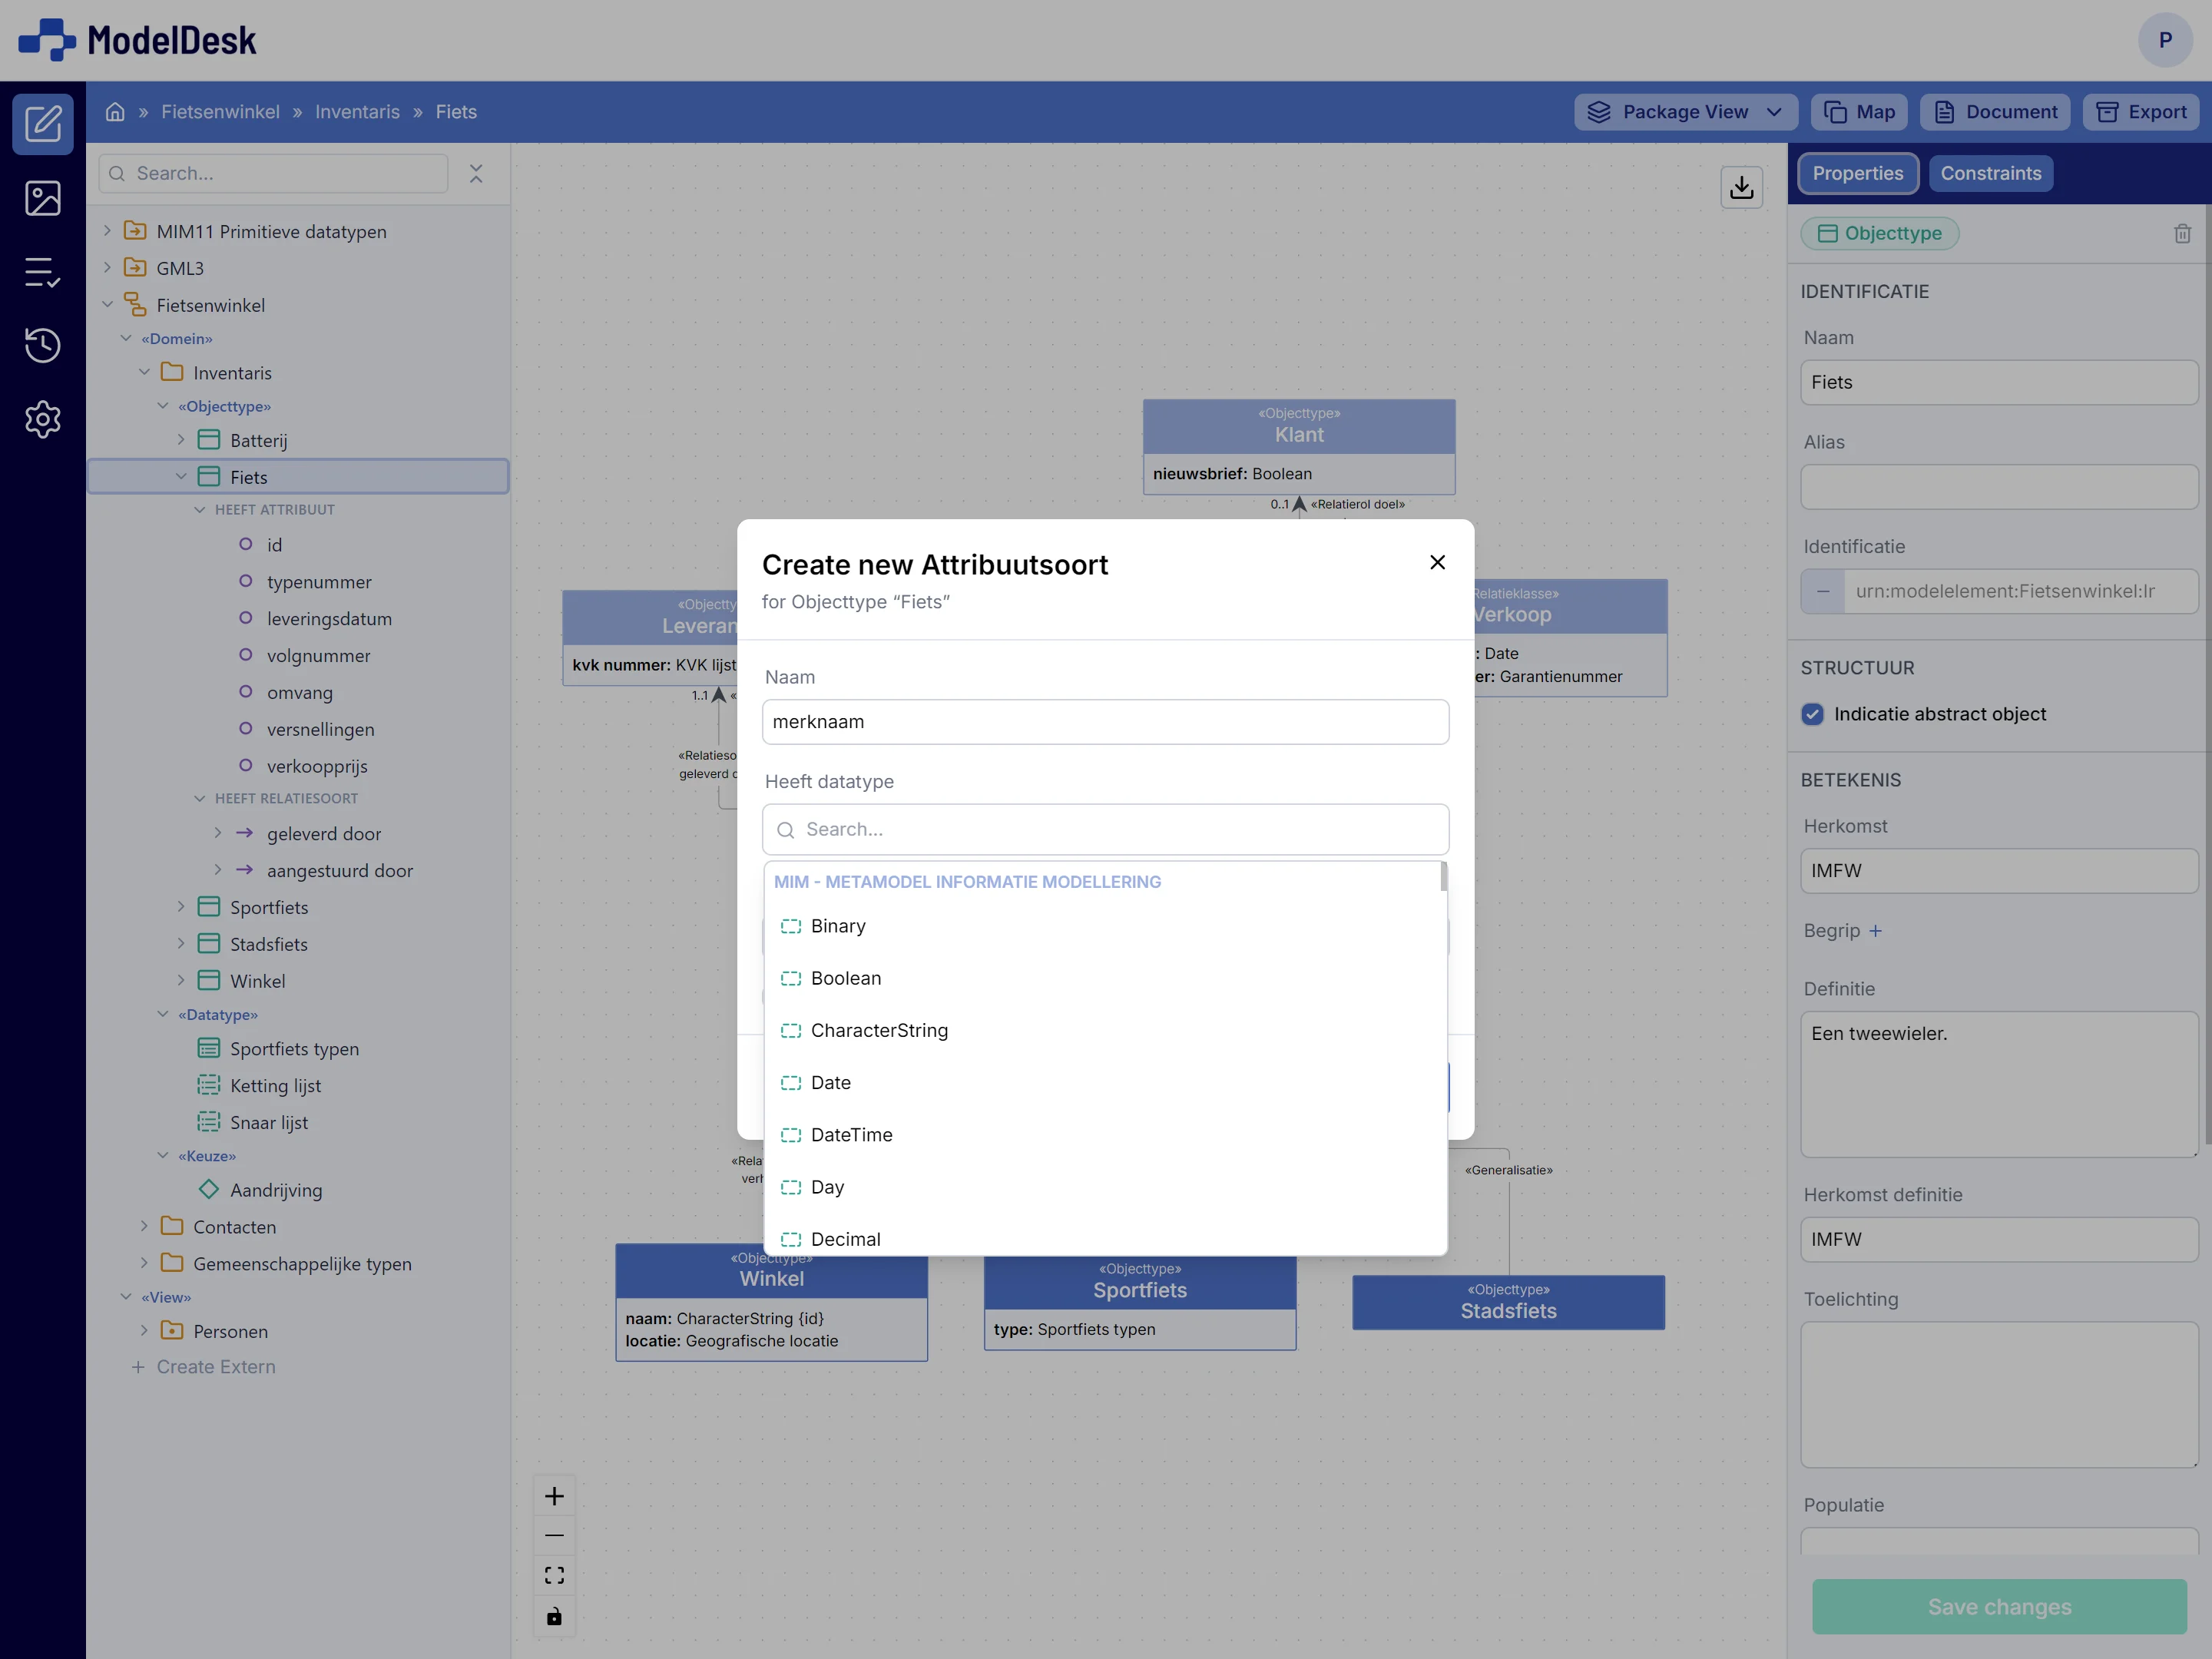Open Inventaris from the breadcrumb

coord(357,111)
